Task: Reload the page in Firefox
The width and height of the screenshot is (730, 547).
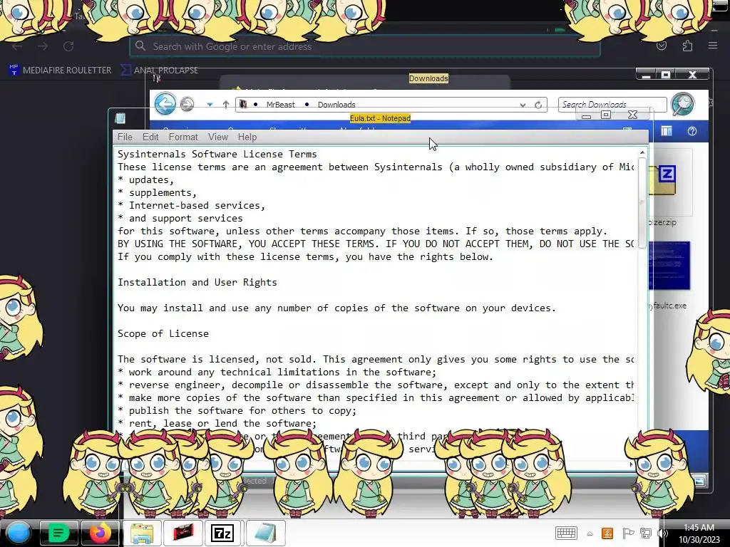Action: point(68,46)
